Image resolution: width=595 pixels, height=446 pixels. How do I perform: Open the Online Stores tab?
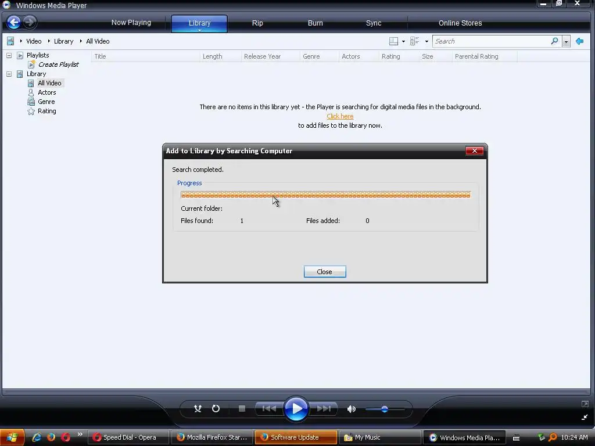(x=460, y=23)
